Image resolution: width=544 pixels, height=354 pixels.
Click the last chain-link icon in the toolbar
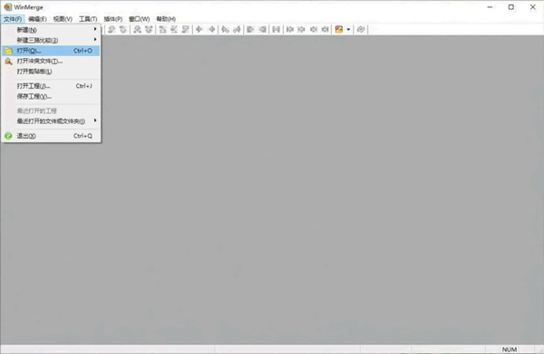point(361,30)
